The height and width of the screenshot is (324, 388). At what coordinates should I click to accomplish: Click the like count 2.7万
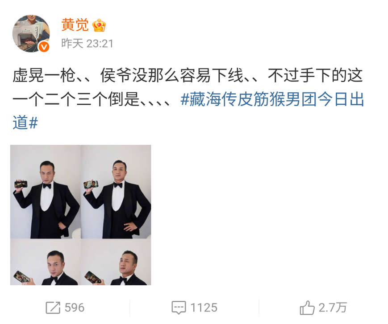coord(333,308)
